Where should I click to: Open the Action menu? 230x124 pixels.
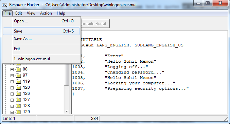[x=46, y=13]
